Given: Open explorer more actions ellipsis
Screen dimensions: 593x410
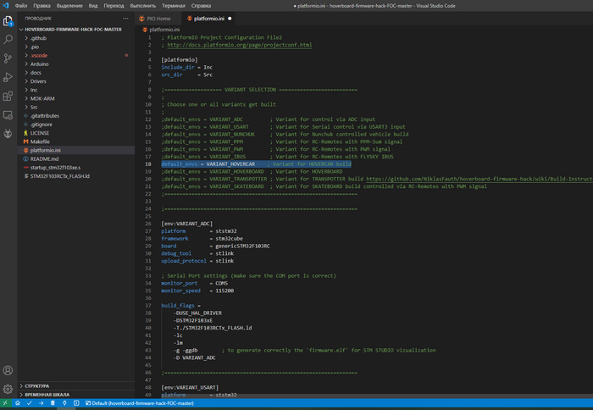Looking at the screenshot, I should pyautogui.click(x=124, y=18).
